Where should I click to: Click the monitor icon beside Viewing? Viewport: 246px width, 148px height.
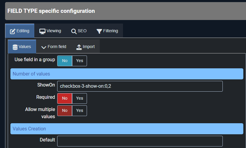tap(42, 31)
